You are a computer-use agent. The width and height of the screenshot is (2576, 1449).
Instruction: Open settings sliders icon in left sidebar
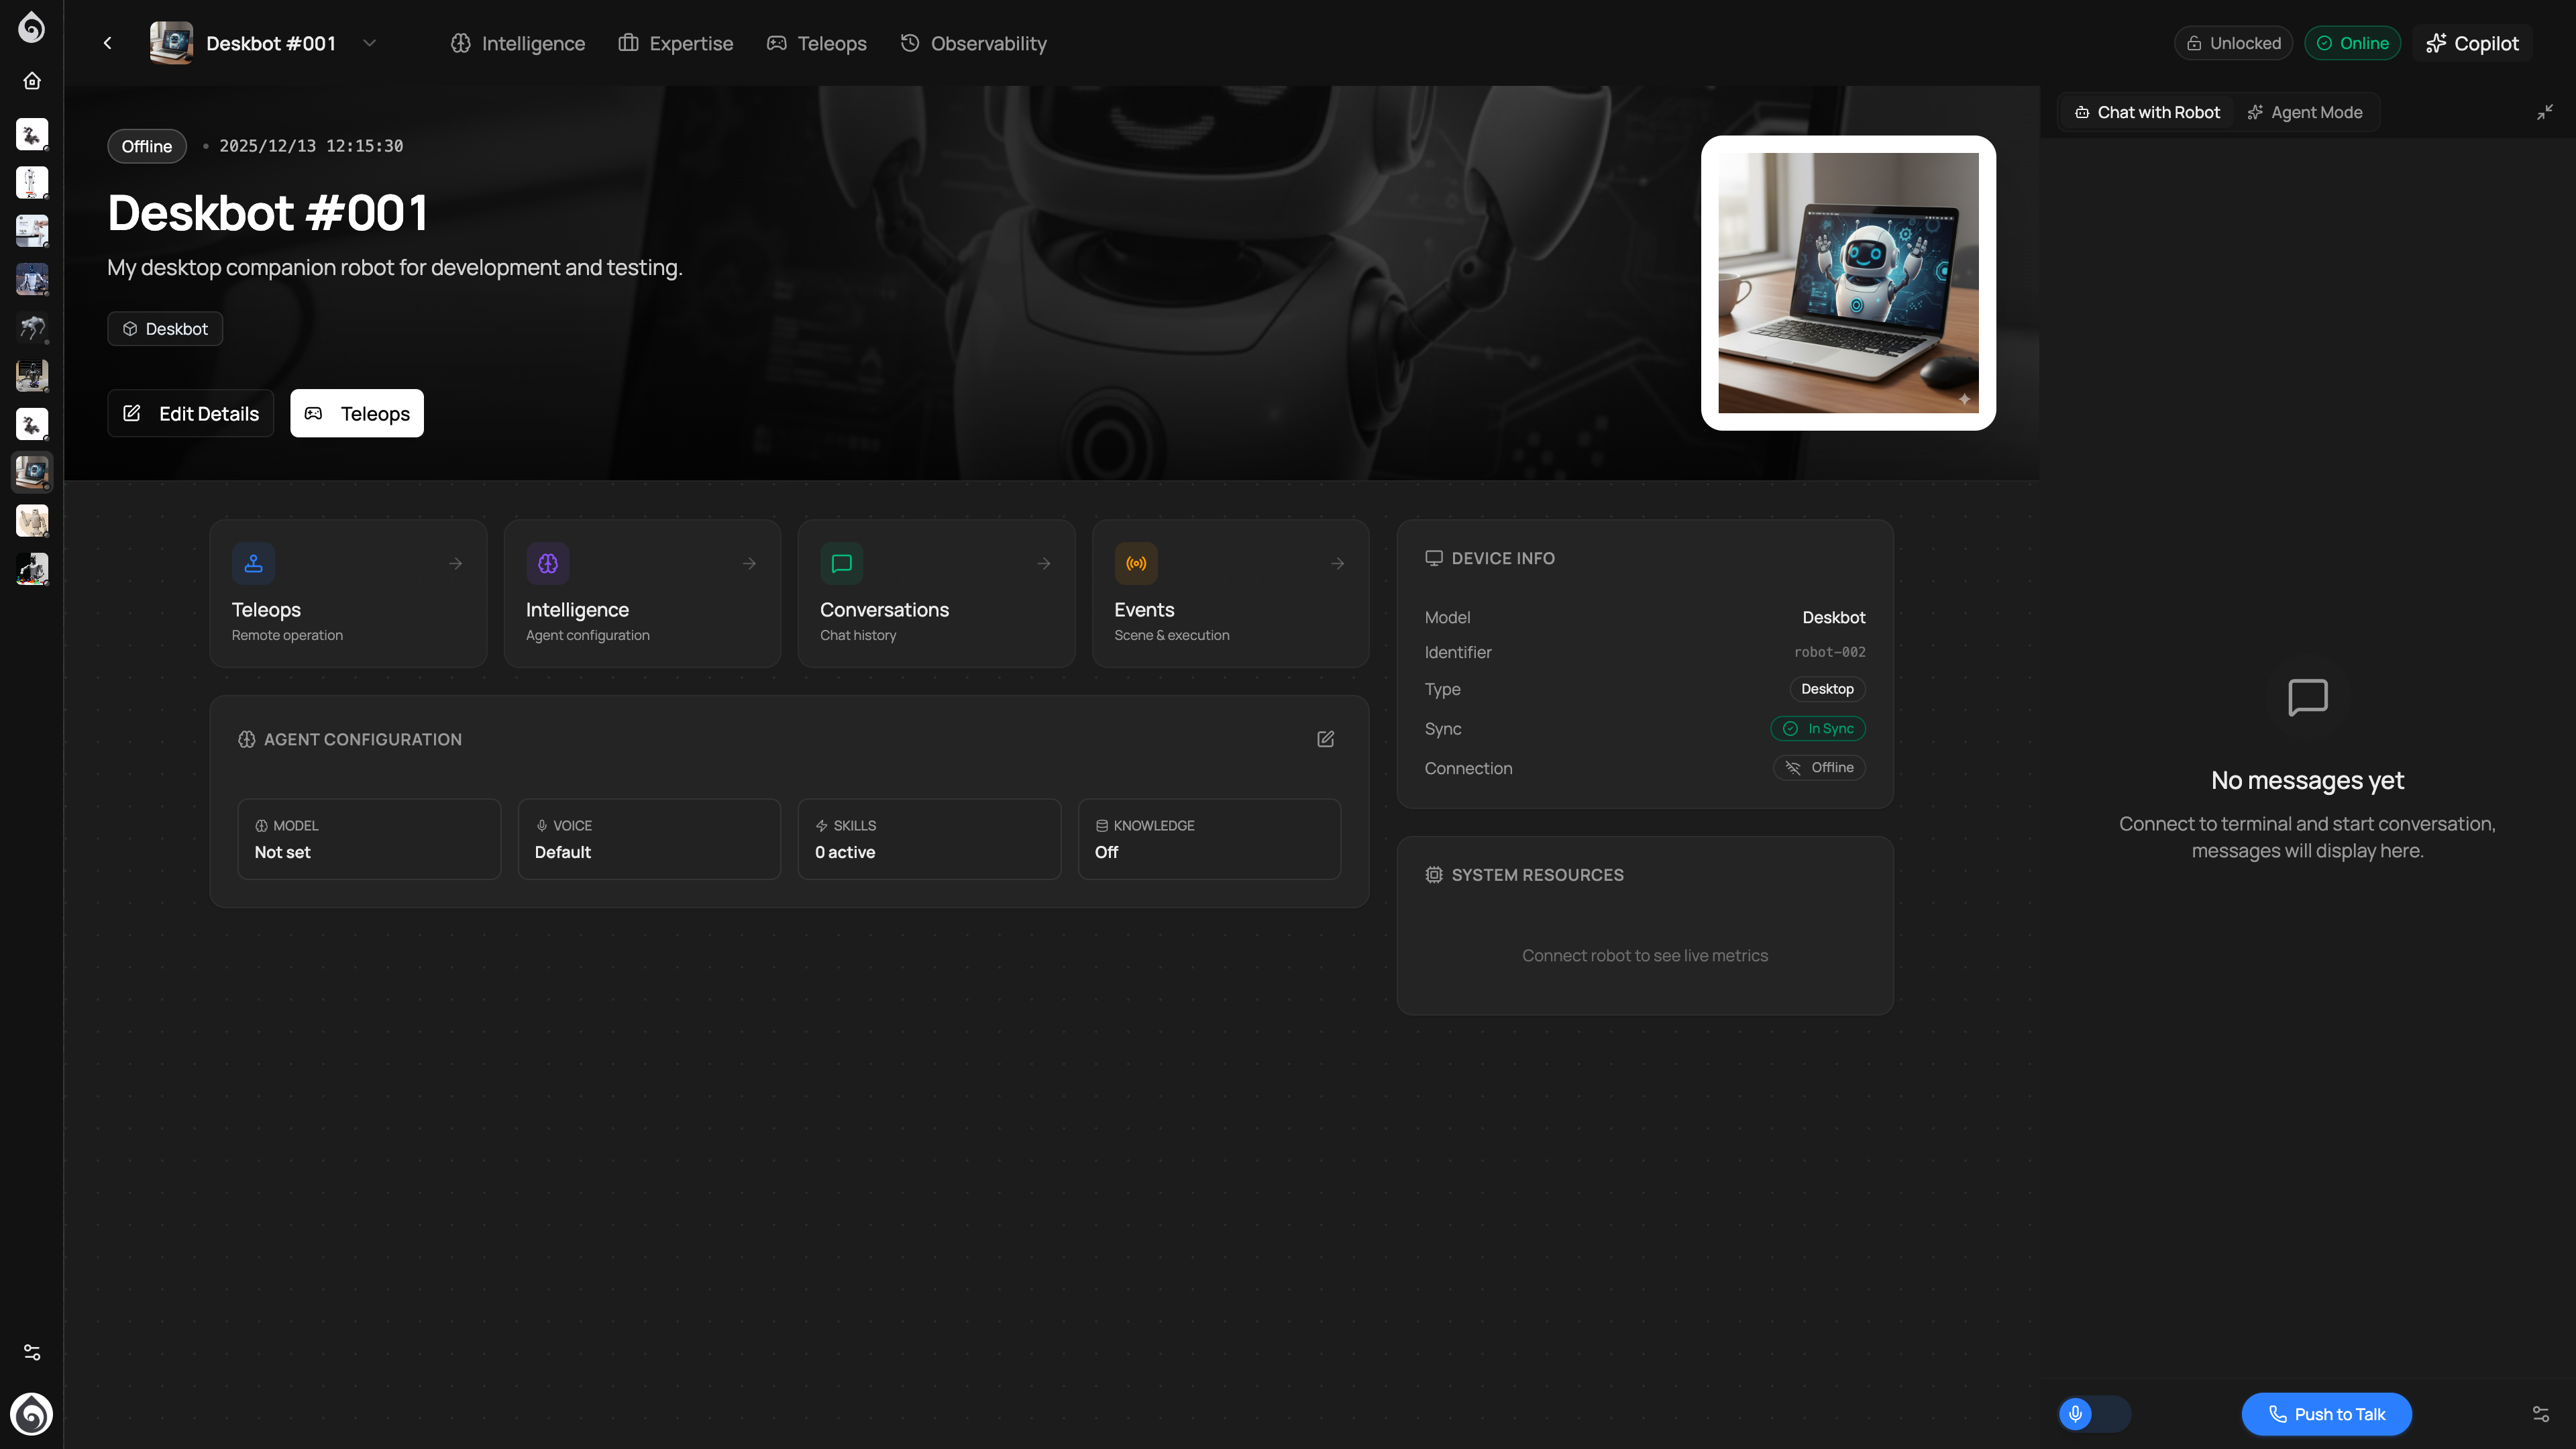(x=32, y=1352)
